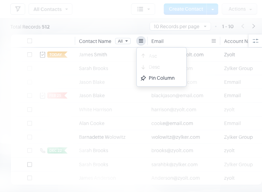Open the Actions button menu
The image size is (262, 192).
pos(240,9)
